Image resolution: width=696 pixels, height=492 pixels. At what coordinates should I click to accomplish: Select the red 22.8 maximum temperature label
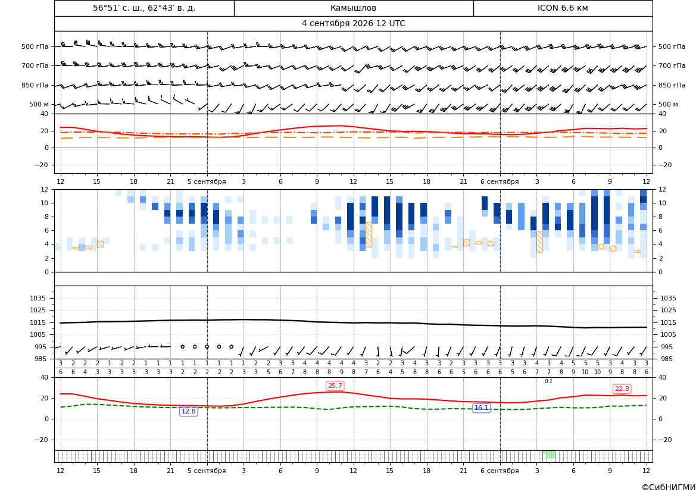click(x=622, y=388)
